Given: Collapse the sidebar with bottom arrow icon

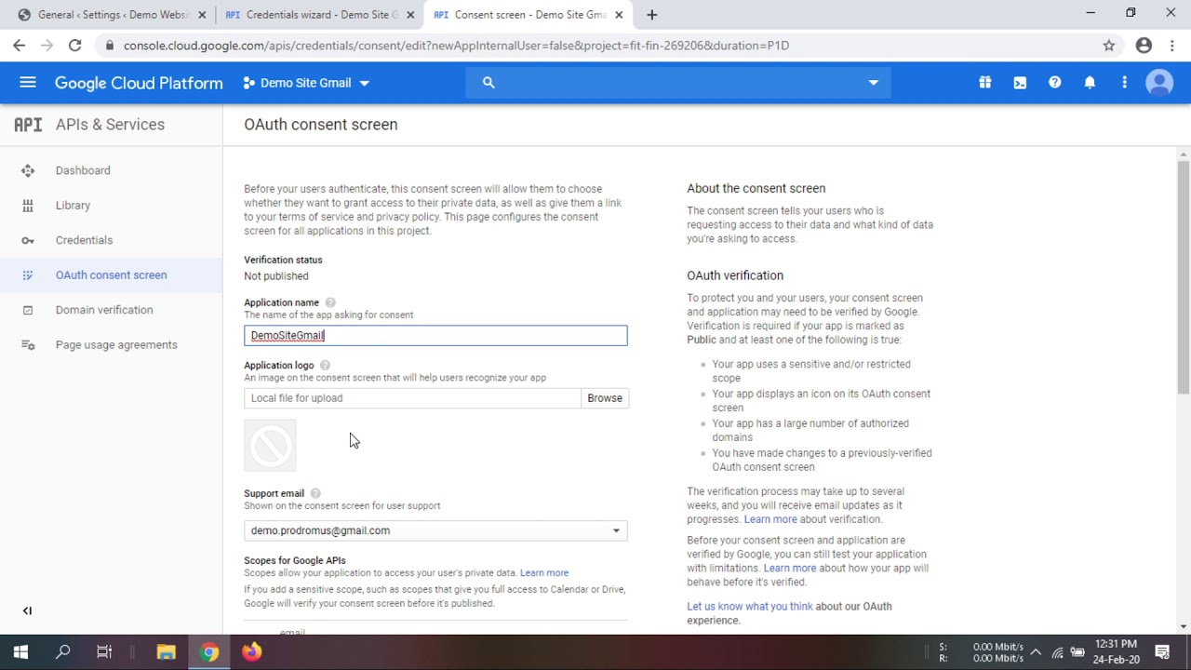Looking at the screenshot, I should coord(27,610).
